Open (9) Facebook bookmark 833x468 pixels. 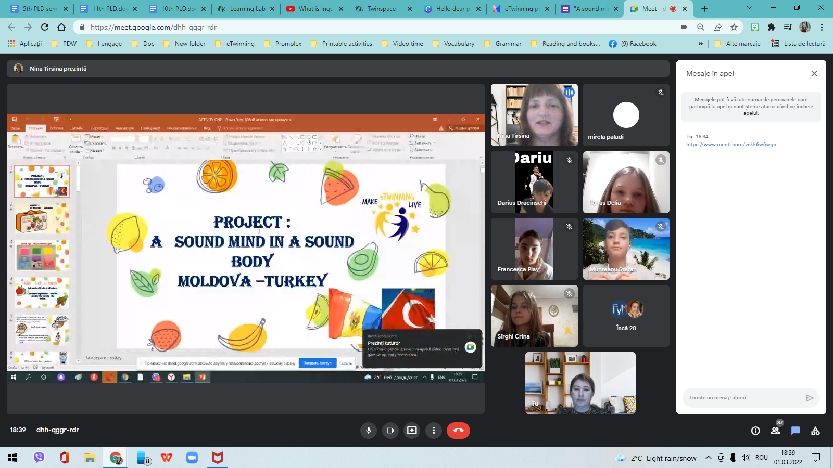tap(633, 44)
